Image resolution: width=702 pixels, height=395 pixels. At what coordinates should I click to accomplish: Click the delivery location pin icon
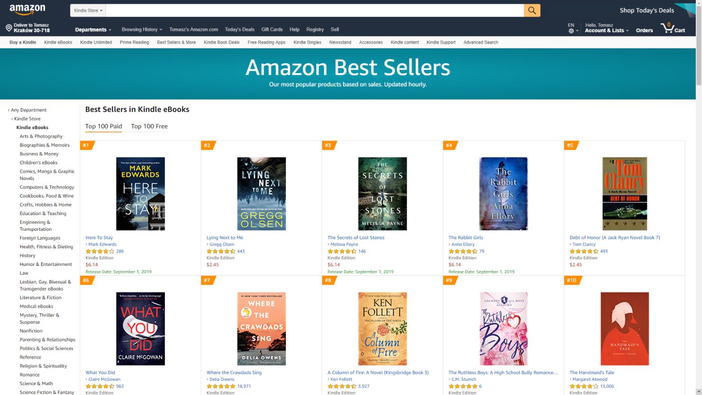[9, 28]
